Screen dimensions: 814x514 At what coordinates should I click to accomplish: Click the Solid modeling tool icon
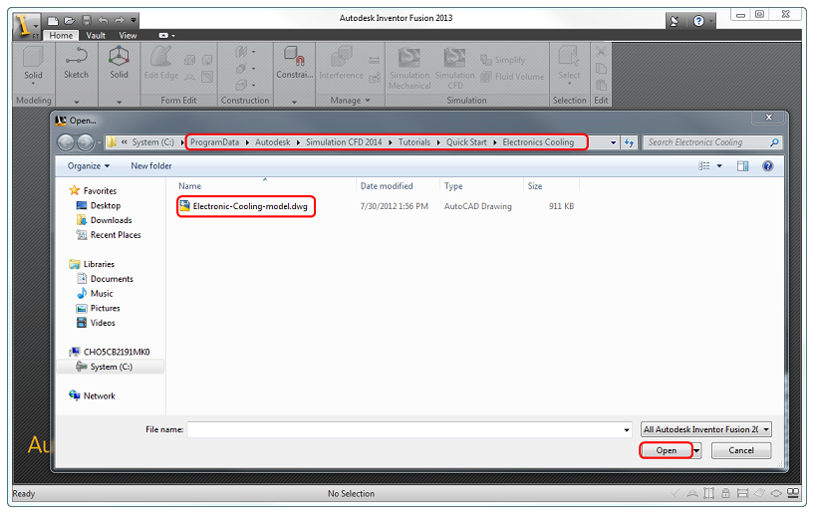[x=33, y=57]
